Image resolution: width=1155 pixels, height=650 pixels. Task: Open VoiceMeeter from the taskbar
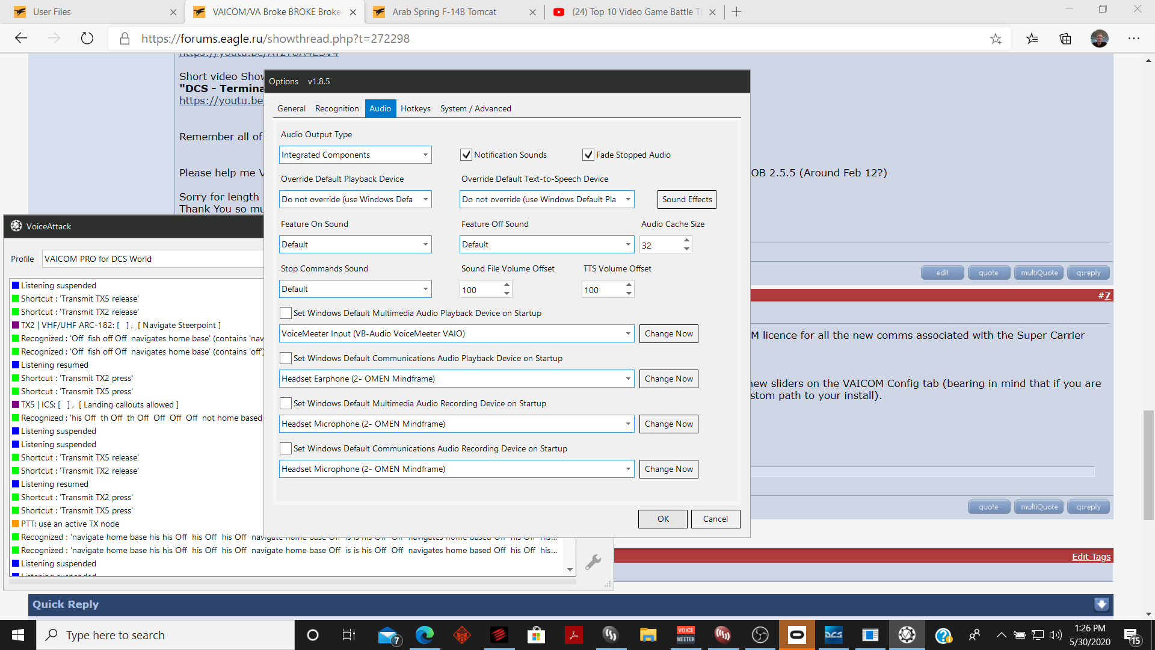click(686, 635)
